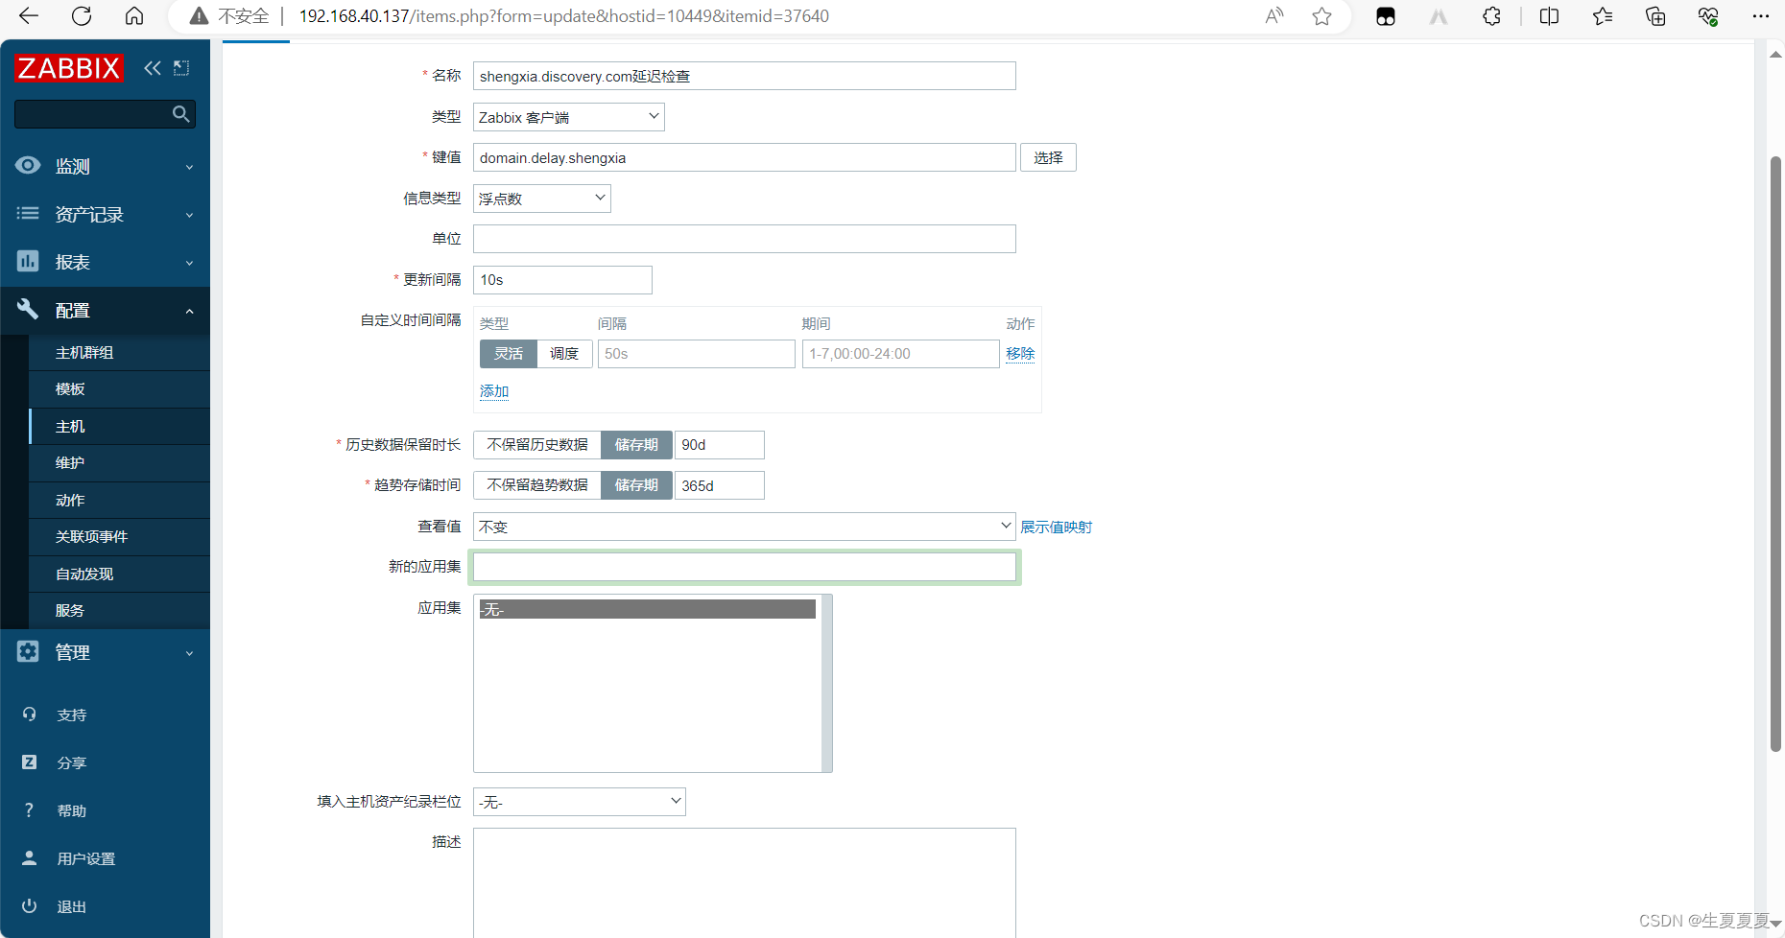
Task: Click the Inventory list icon
Action: tap(28, 213)
